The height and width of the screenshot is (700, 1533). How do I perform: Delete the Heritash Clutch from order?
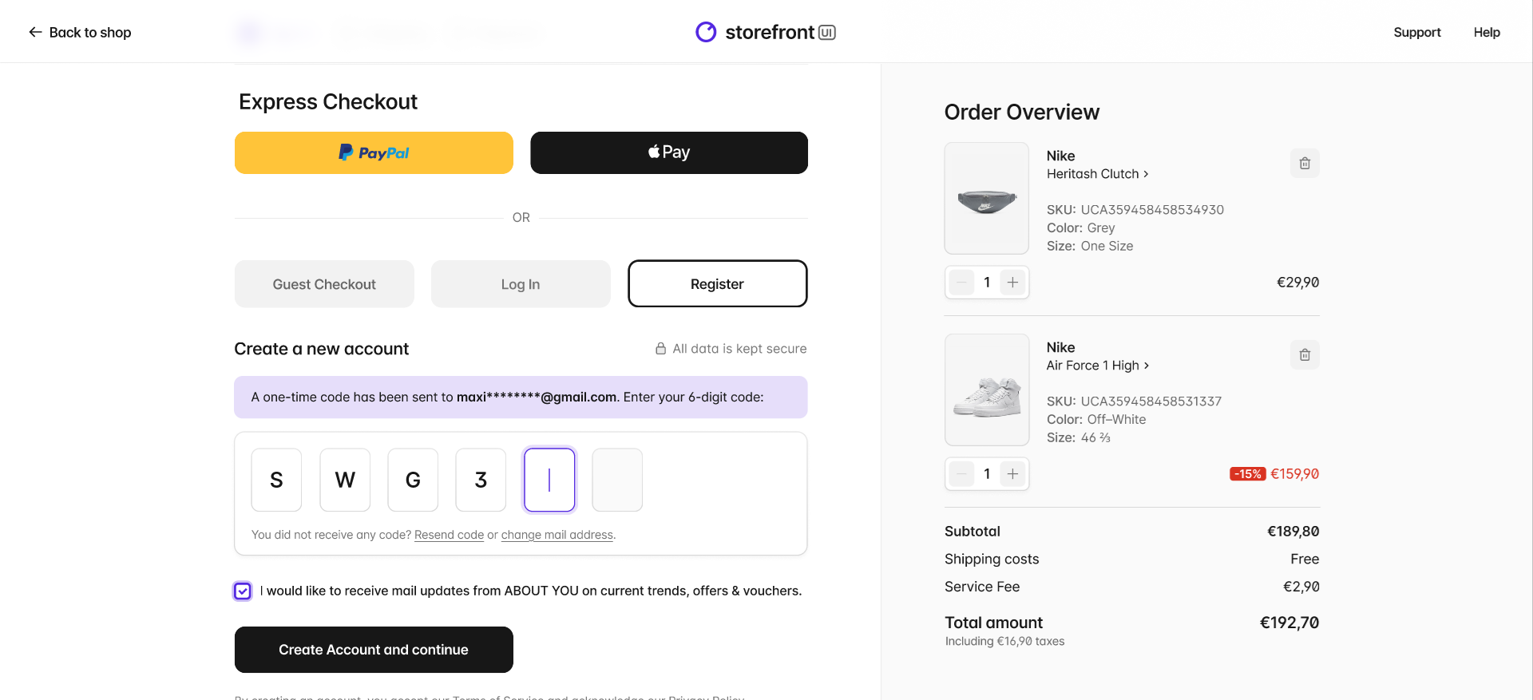click(x=1305, y=164)
